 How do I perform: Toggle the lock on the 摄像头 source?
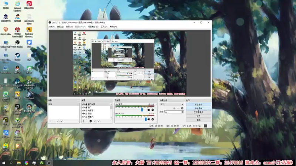tap(86, 117)
